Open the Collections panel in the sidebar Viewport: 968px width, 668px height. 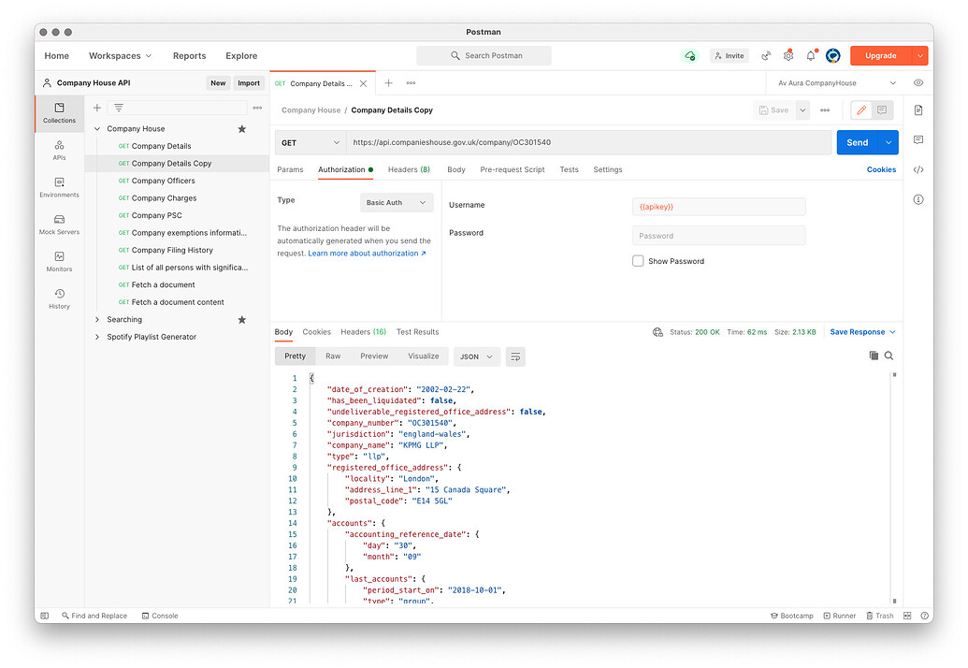tap(59, 112)
